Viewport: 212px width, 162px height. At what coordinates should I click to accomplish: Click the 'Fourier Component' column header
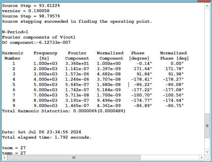click(77, 56)
